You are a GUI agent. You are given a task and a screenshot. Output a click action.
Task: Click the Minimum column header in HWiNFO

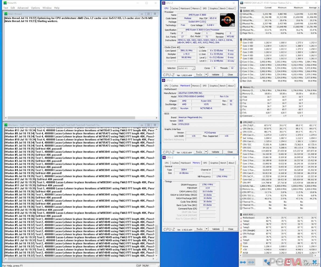tap(282, 8)
